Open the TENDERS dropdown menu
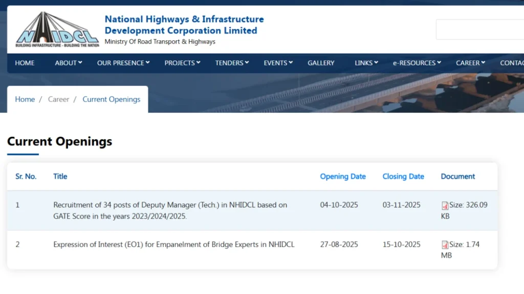 (x=232, y=63)
